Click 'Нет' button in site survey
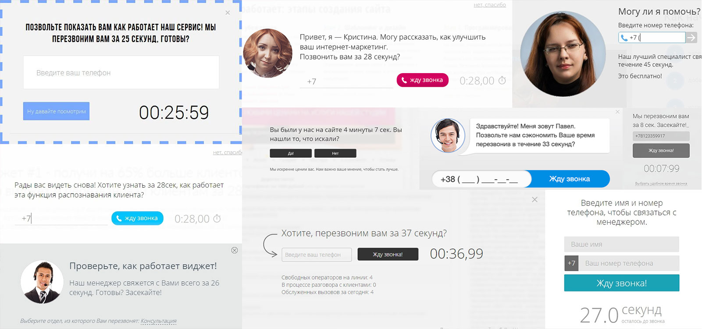This screenshot has height=329, width=702. tap(335, 153)
